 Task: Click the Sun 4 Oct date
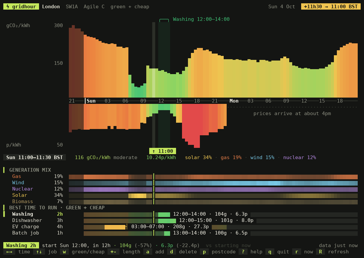[x=282, y=7]
